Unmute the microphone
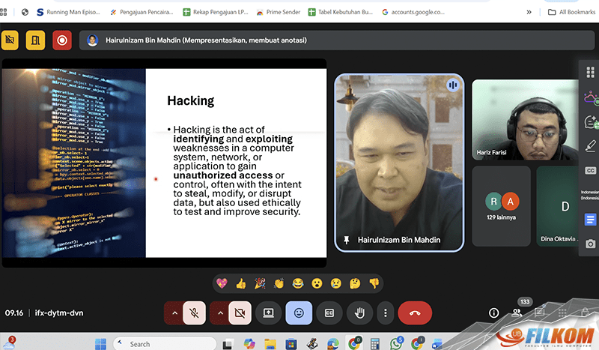 click(195, 313)
